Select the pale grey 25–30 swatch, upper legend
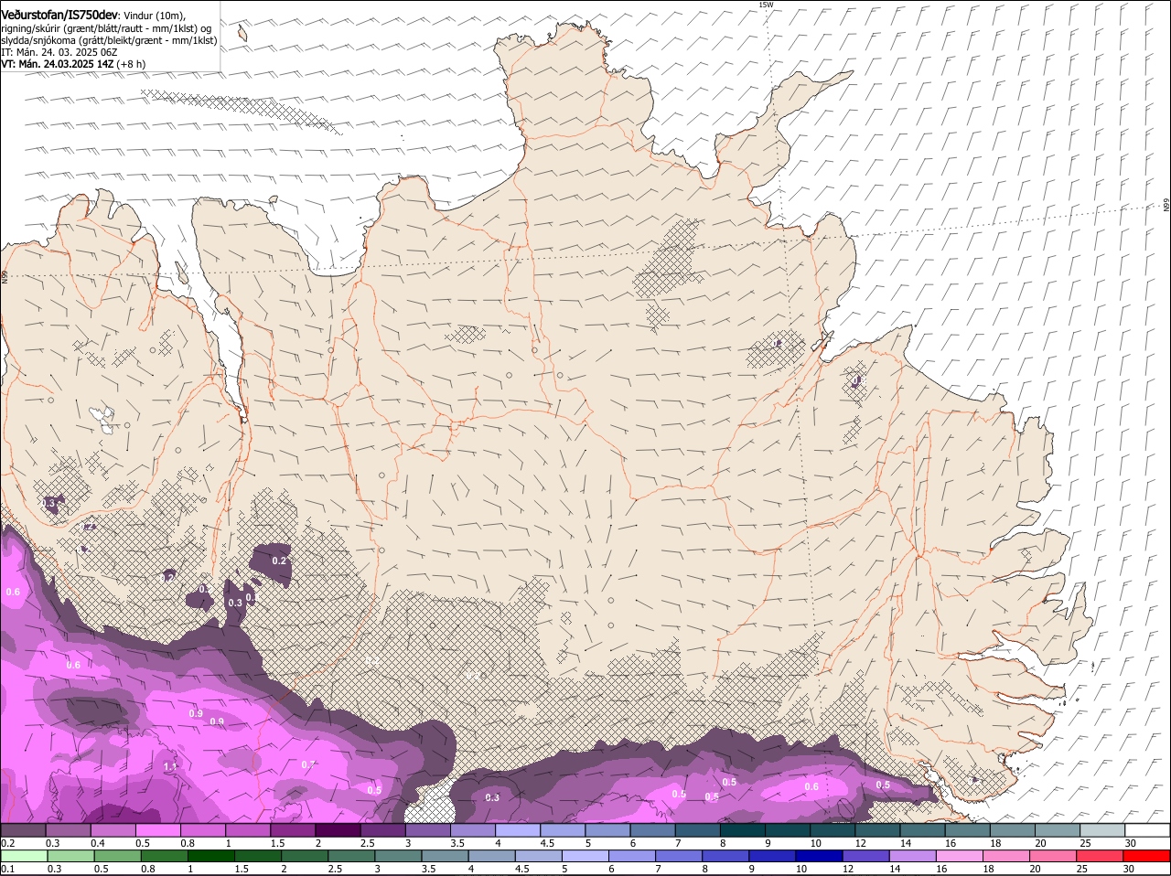 click(x=1102, y=830)
